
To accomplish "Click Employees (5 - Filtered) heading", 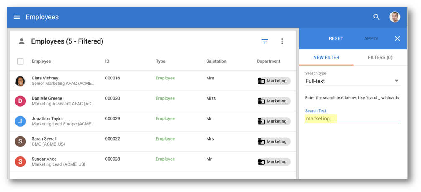I will 67,41.
